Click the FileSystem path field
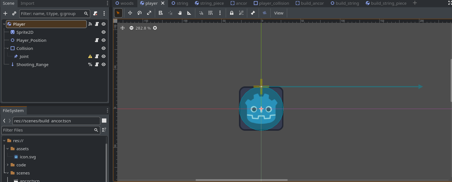This screenshot has width=452, height=182. pos(56,121)
